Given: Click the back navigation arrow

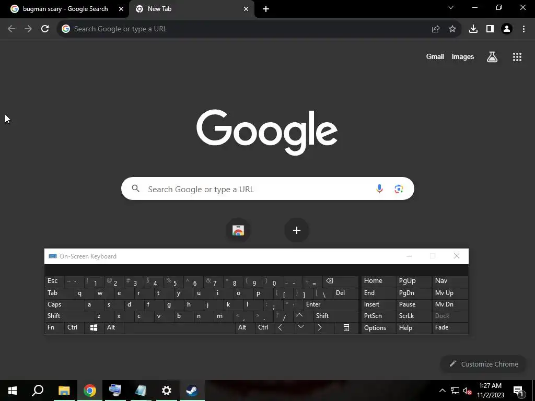Looking at the screenshot, I should (x=11, y=29).
